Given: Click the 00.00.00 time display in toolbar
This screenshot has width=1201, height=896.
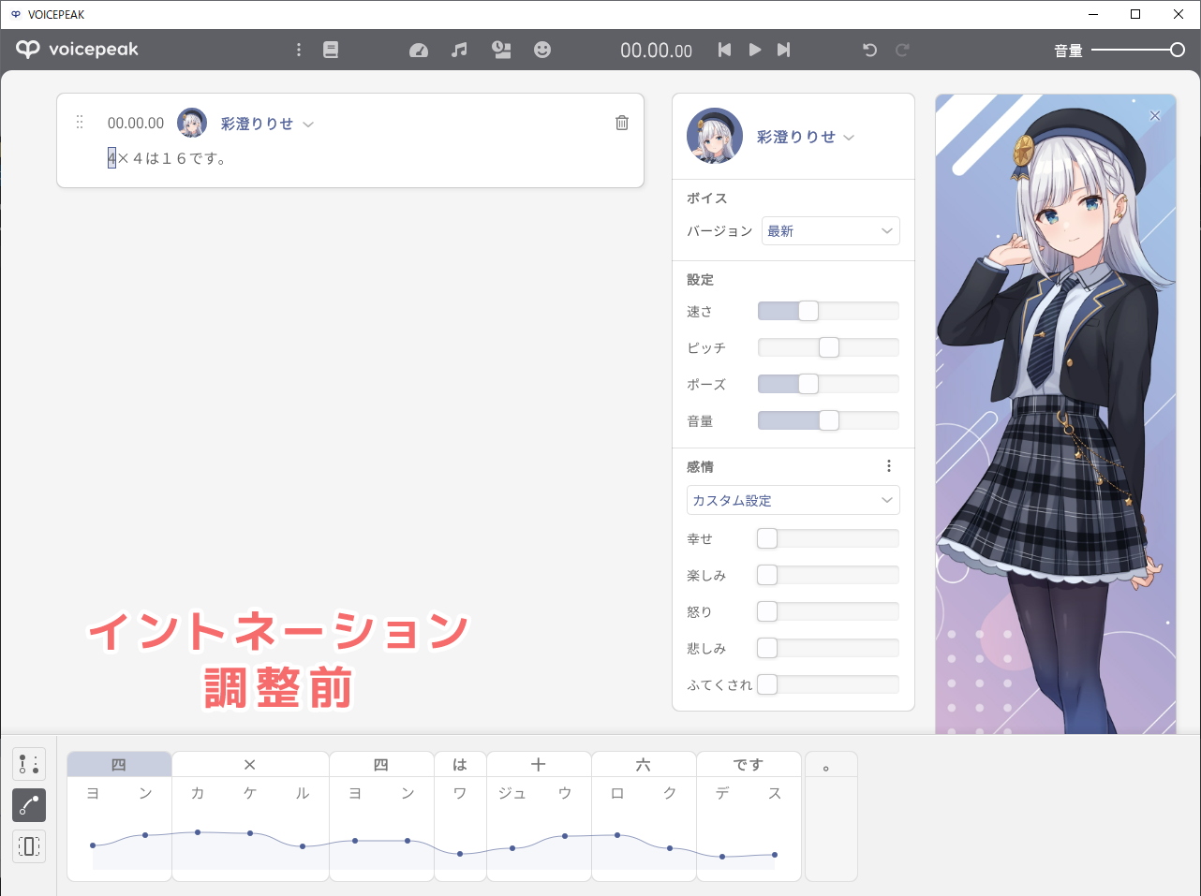Looking at the screenshot, I should click(x=656, y=51).
